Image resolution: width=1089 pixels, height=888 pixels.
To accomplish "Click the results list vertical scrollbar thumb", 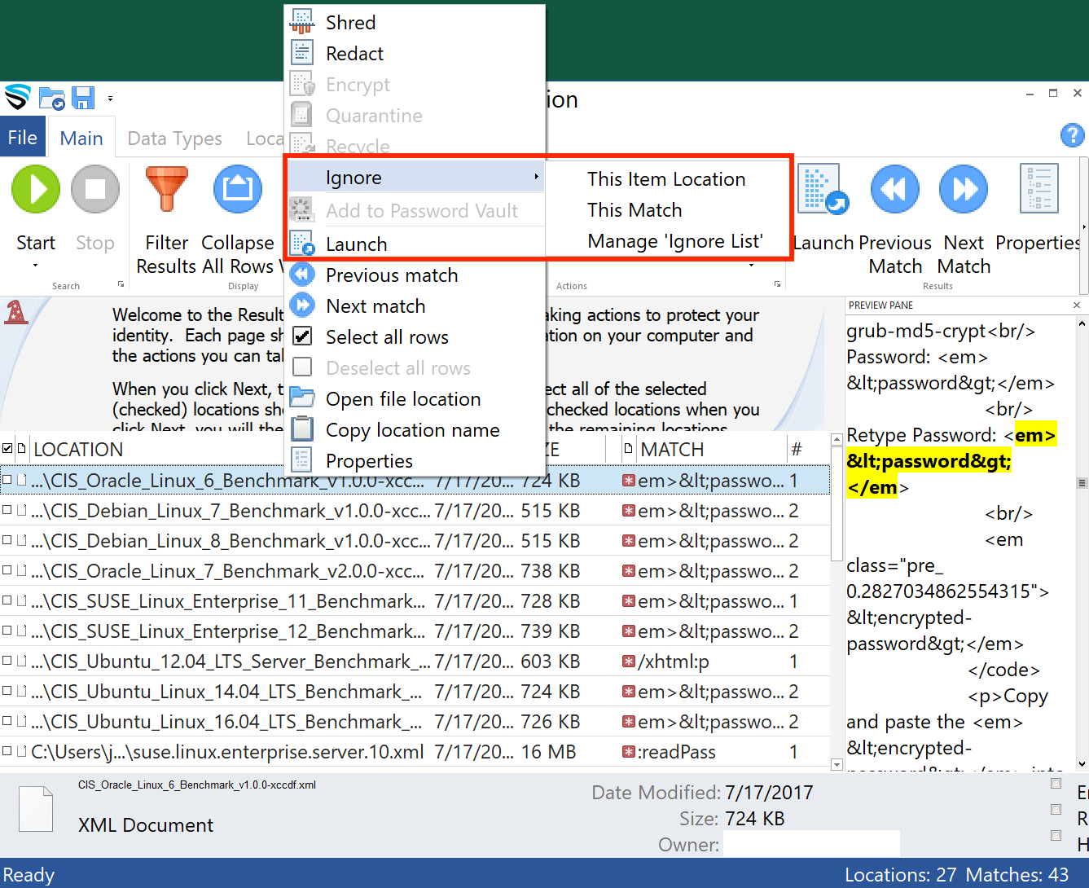I will 837,503.
